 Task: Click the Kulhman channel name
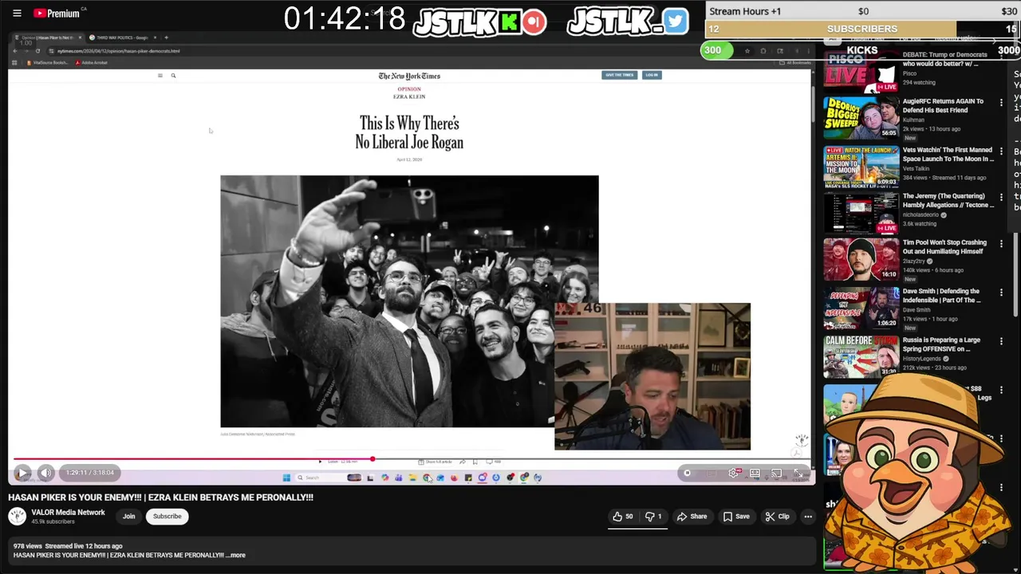[913, 120]
